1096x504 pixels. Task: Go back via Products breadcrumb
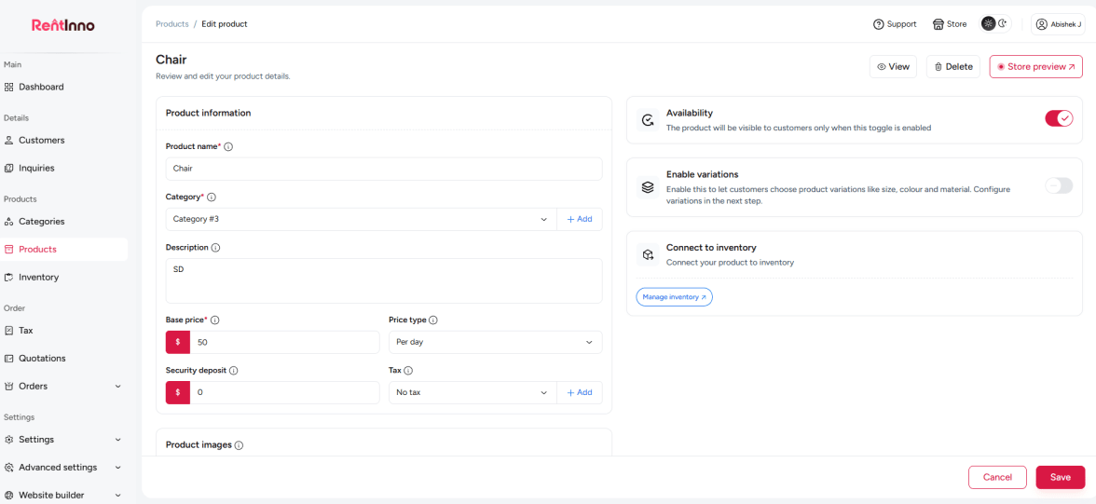[x=171, y=24]
